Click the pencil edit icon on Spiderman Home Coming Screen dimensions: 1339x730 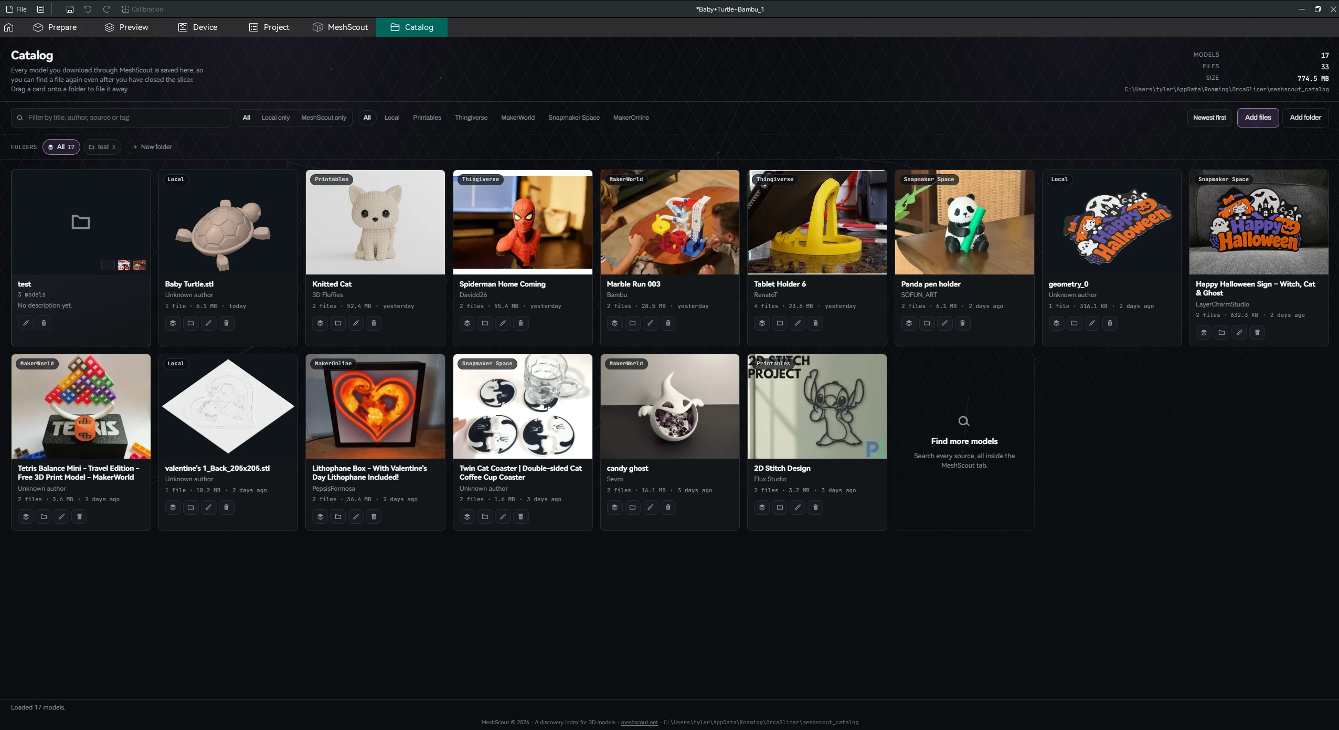tap(503, 323)
